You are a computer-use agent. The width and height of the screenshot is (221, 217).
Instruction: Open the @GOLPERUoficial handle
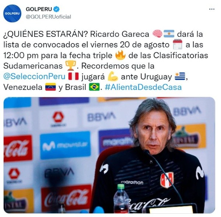[x=48, y=17]
